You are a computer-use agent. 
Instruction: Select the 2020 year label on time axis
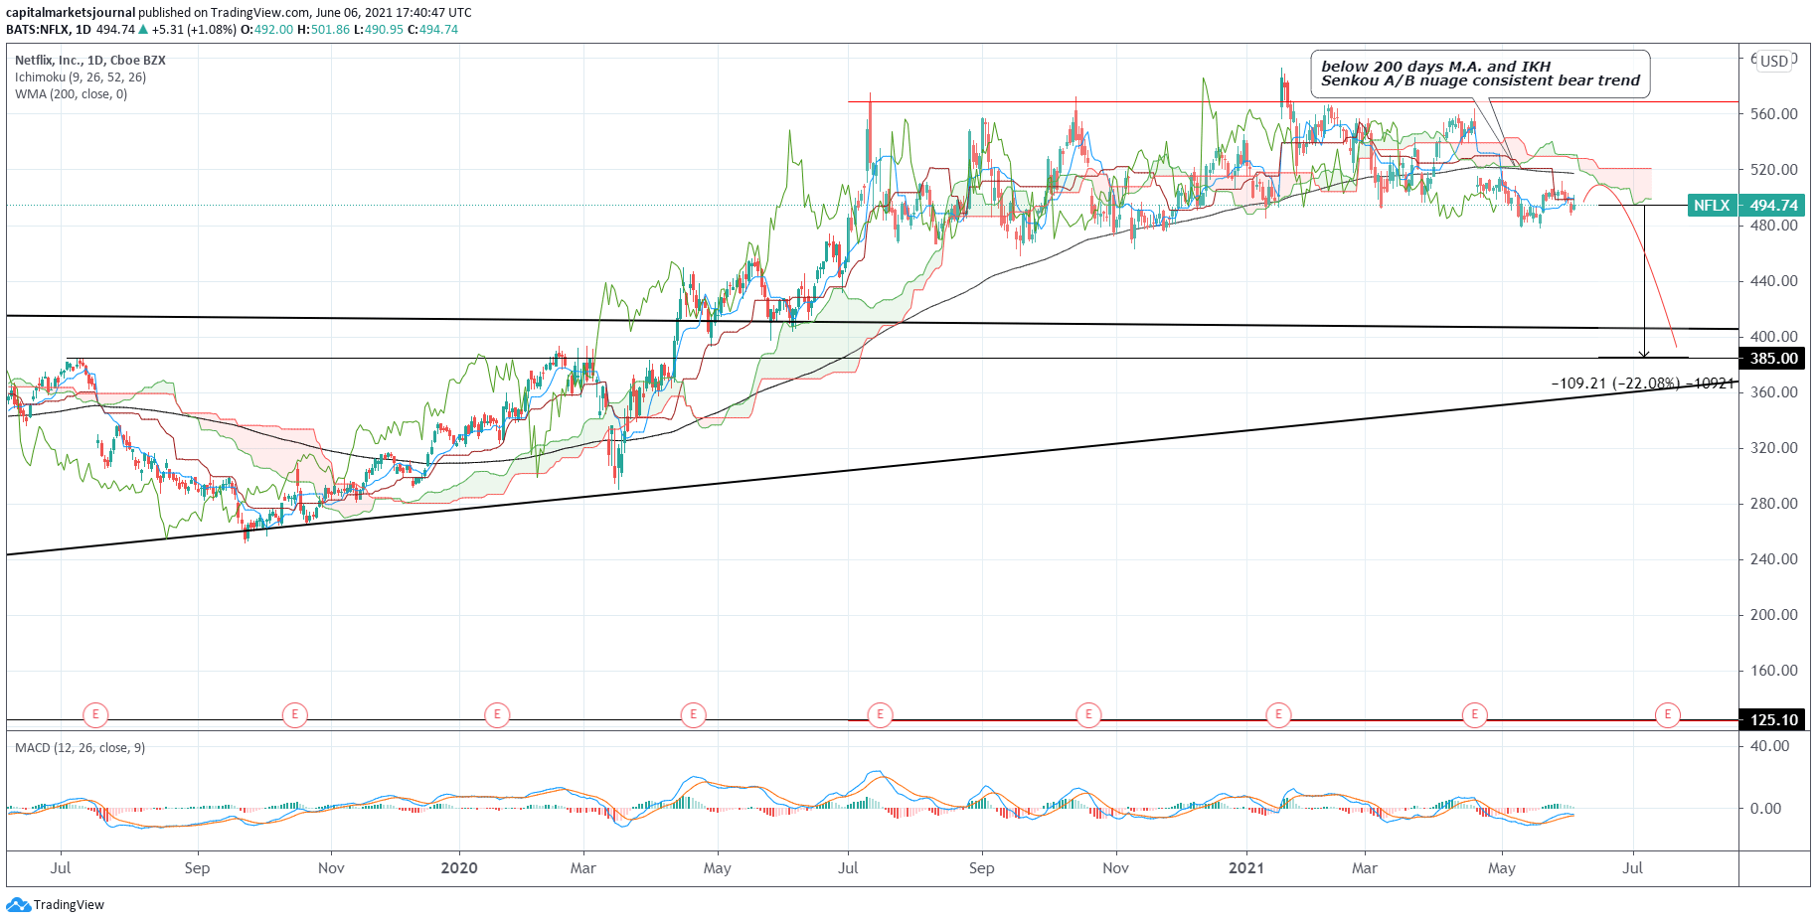[x=459, y=868]
